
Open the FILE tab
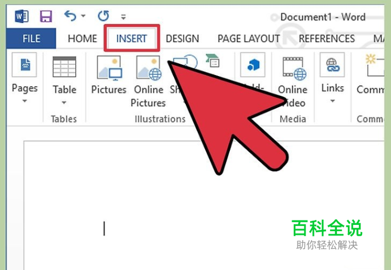pyautogui.click(x=31, y=38)
